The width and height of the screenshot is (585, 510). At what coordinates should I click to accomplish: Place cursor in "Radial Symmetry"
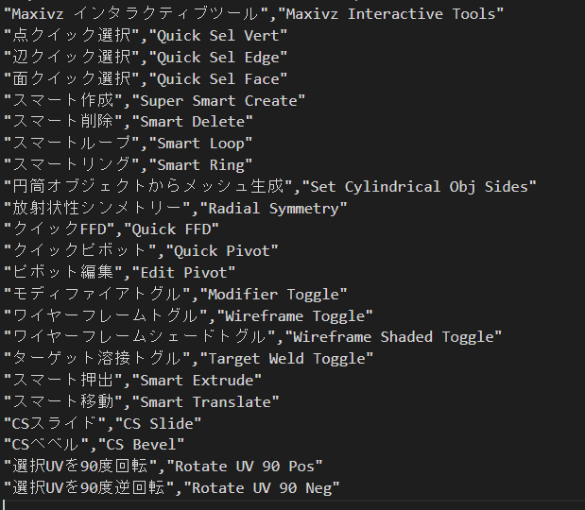pos(273,209)
